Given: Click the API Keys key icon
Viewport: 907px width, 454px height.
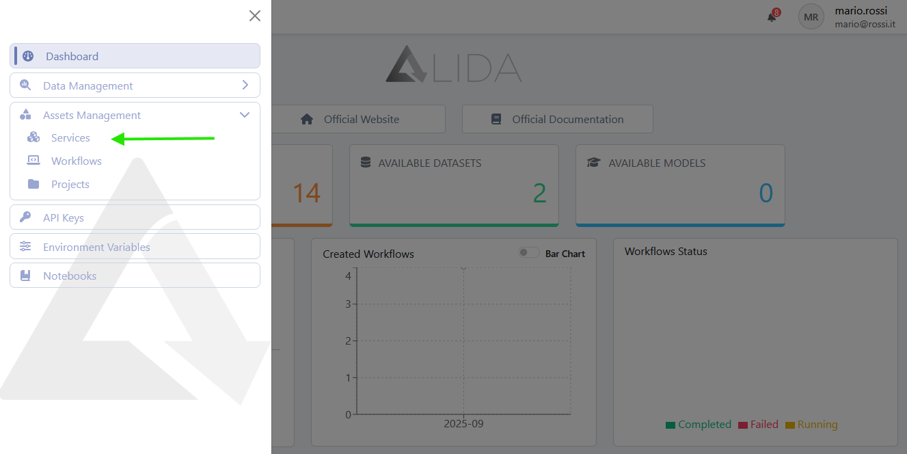Looking at the screenshot, I should point(25,217).
